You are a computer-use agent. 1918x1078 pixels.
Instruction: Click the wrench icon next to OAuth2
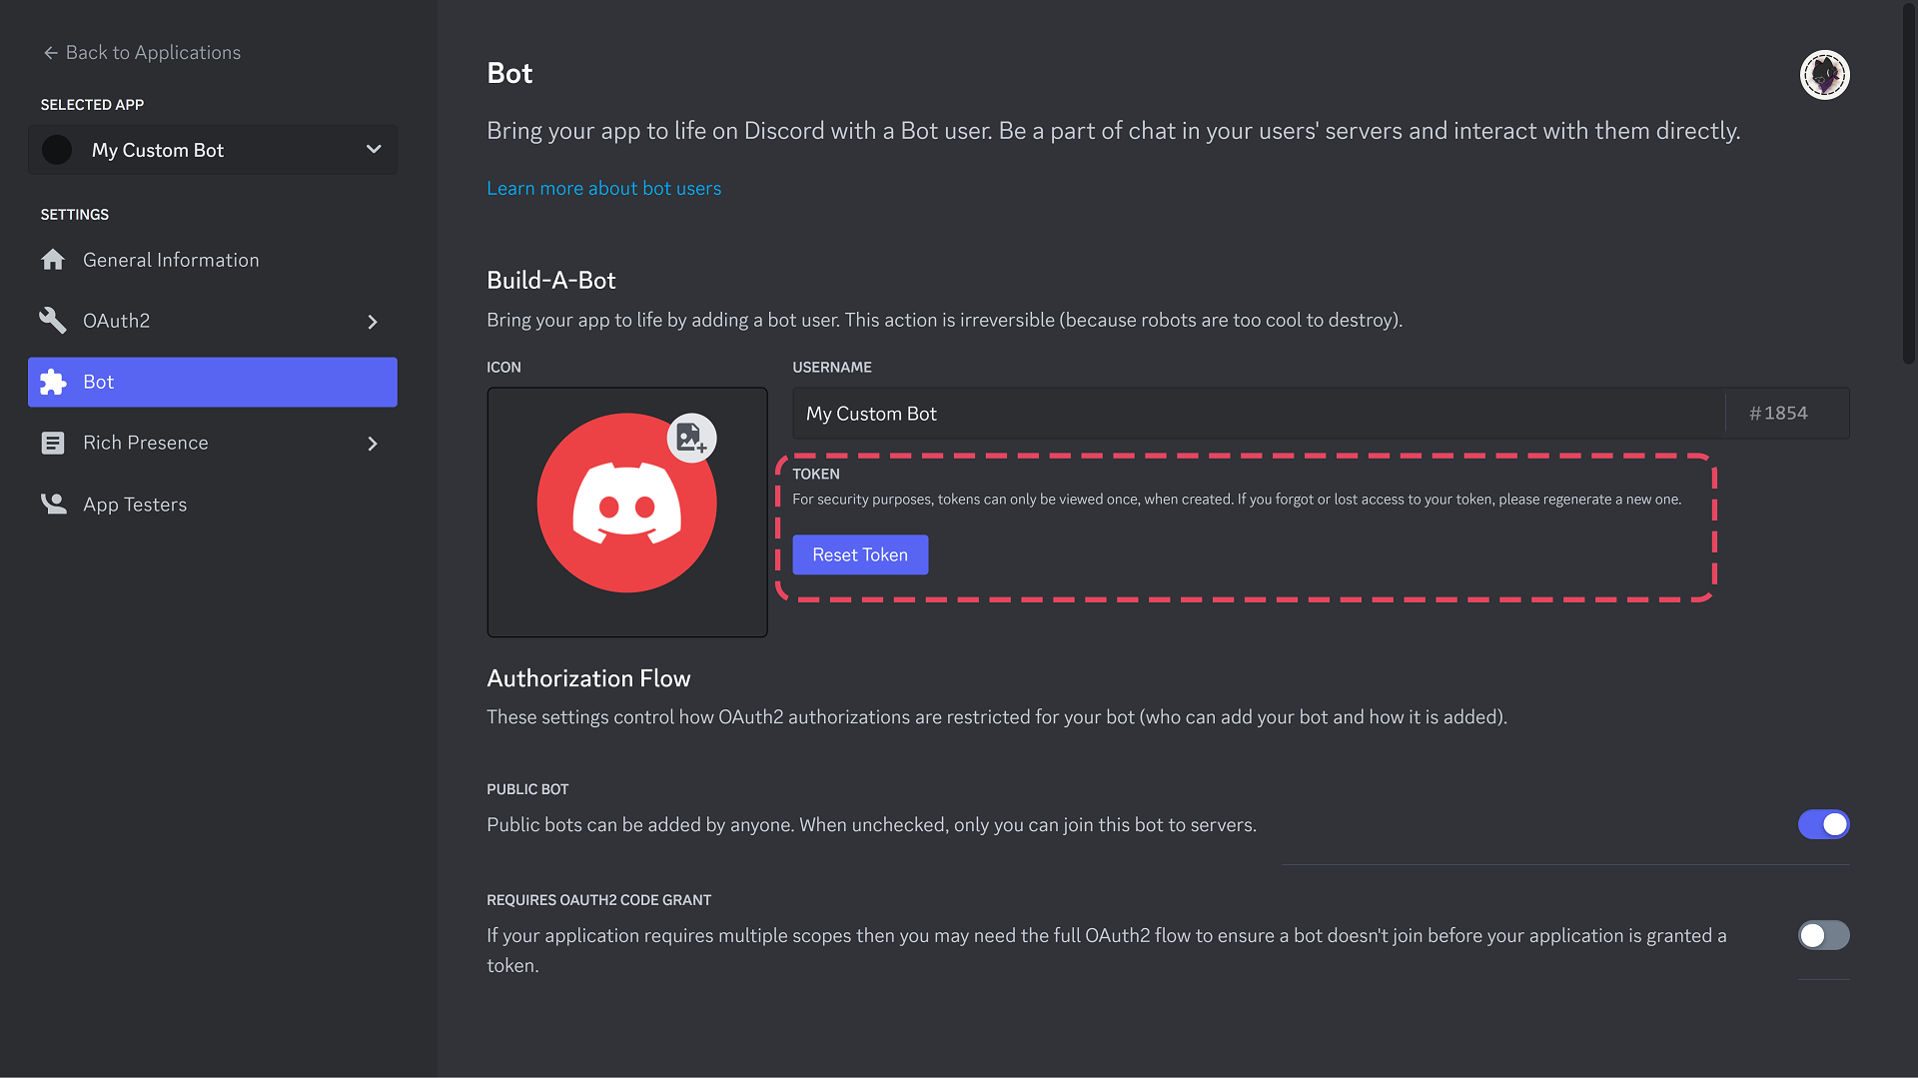pos(53,321)
